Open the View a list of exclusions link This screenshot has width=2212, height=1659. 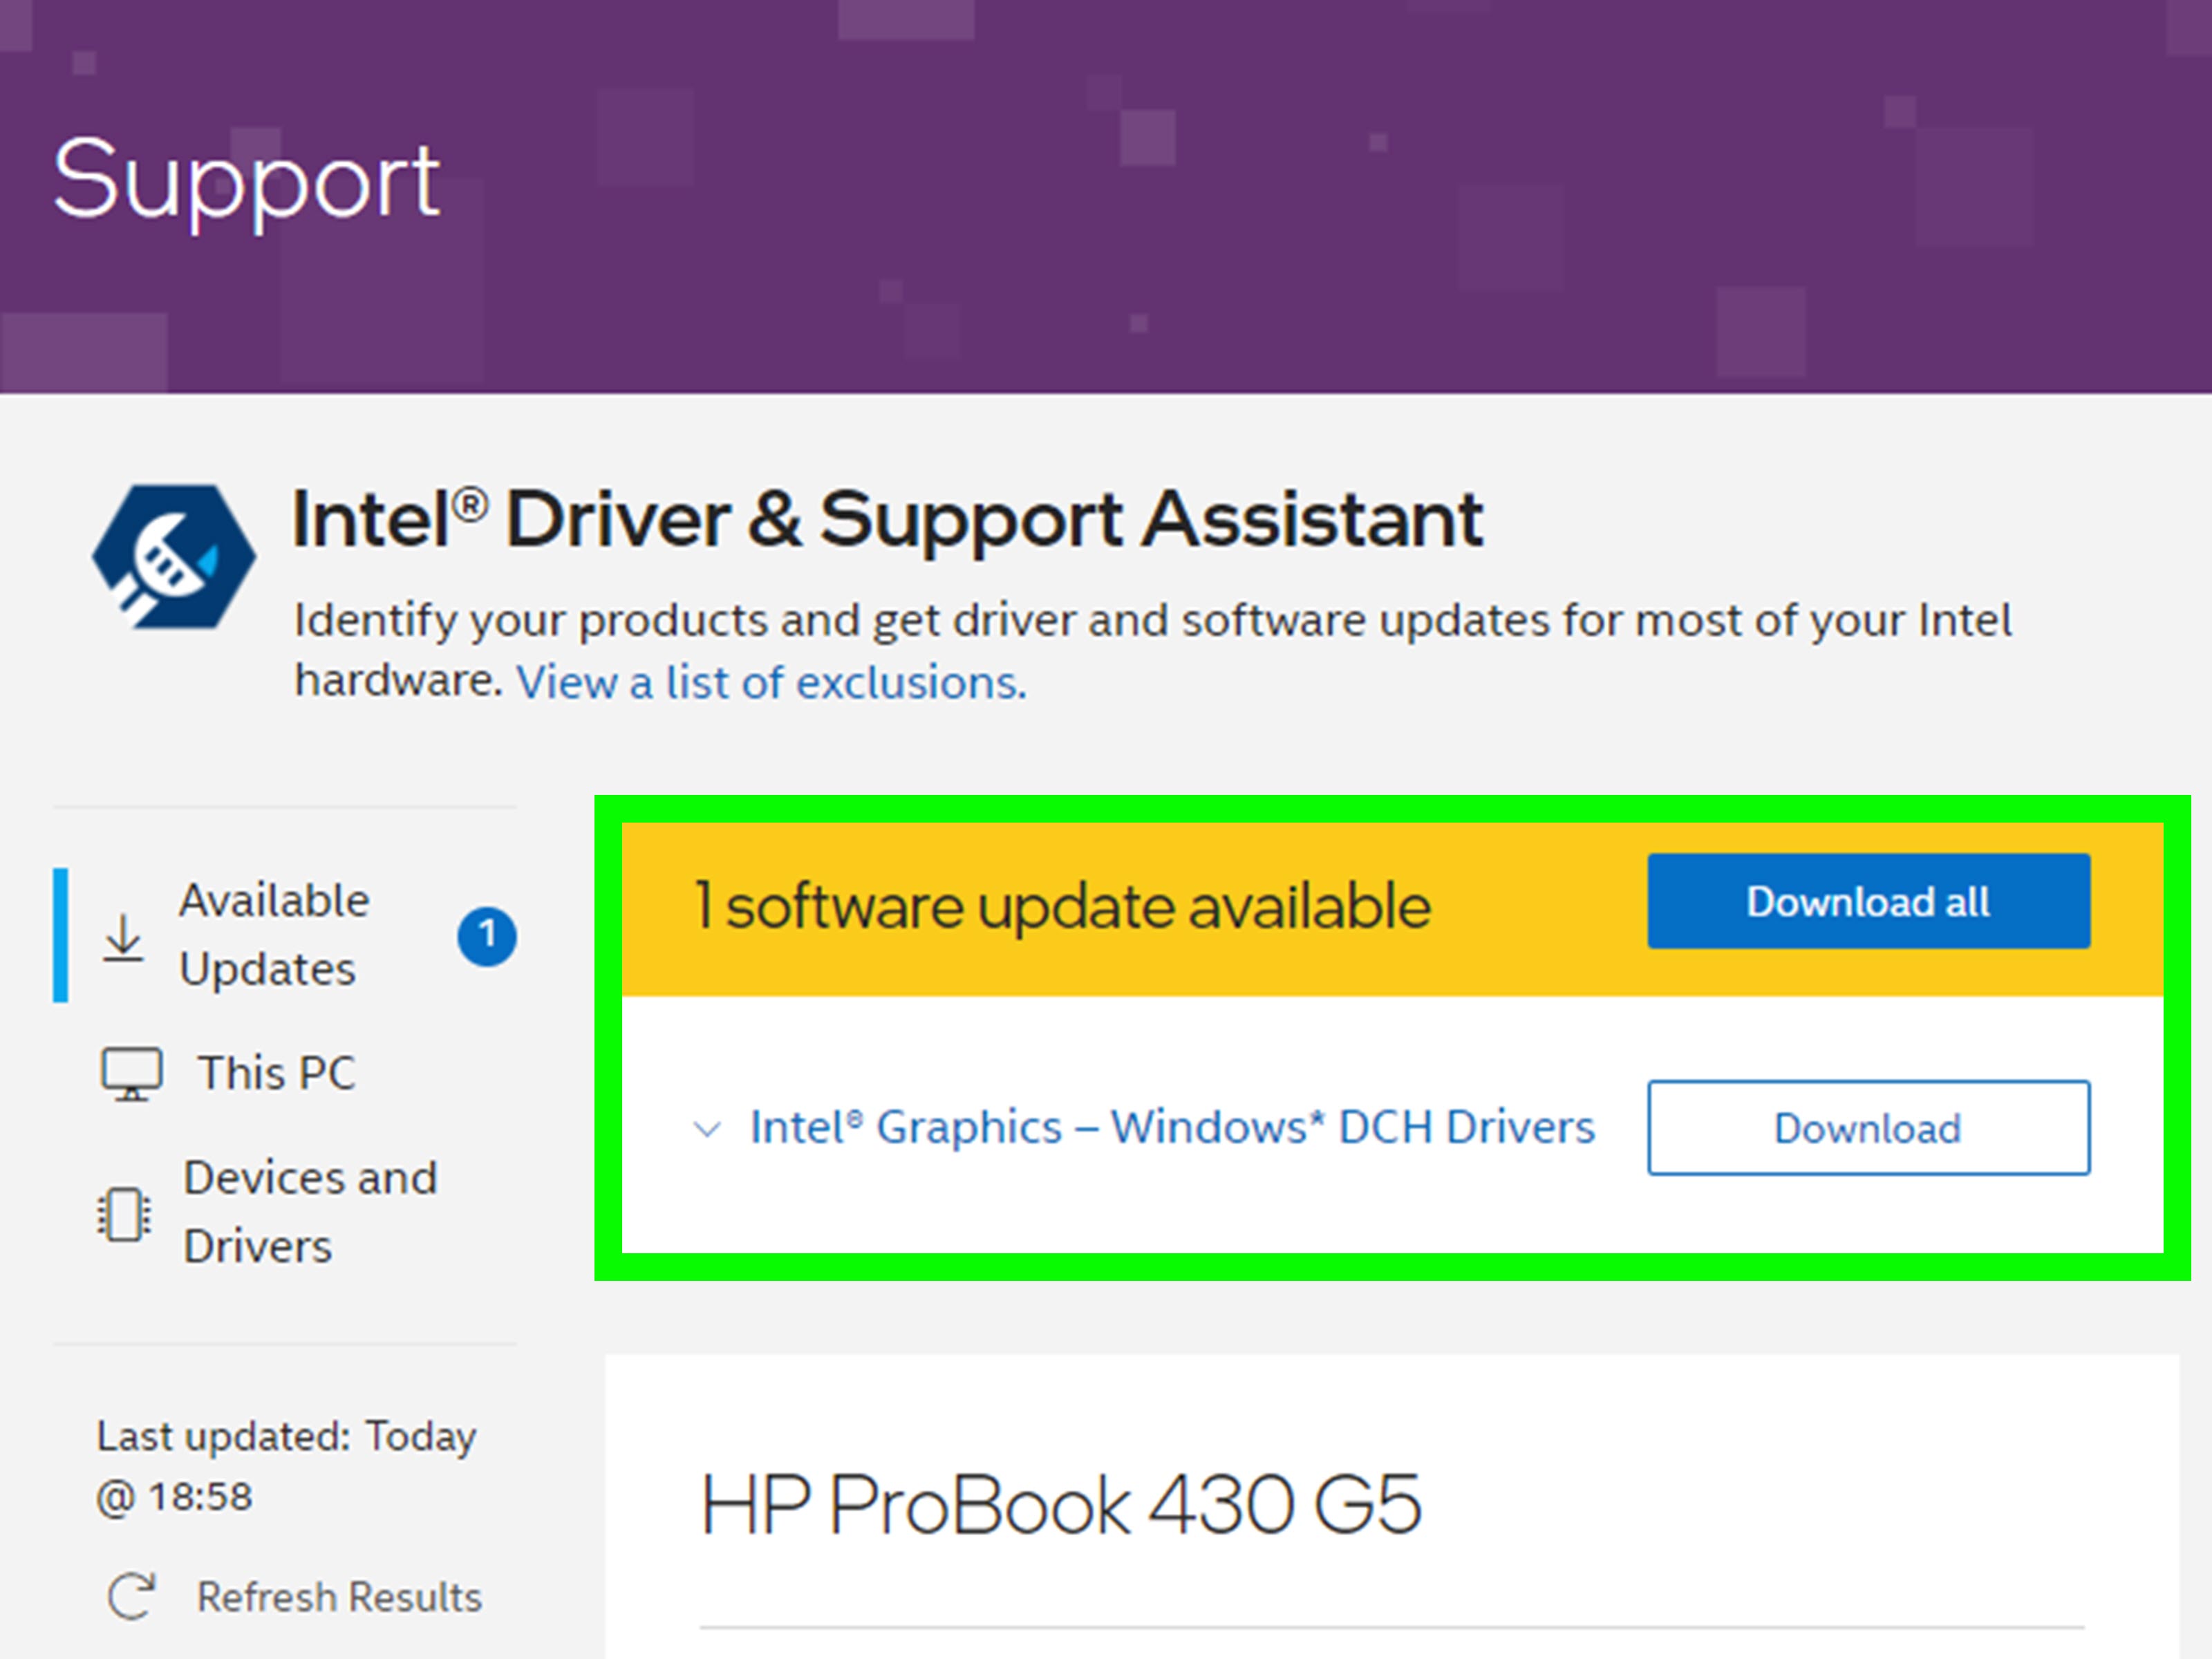[x=771, y=683]
